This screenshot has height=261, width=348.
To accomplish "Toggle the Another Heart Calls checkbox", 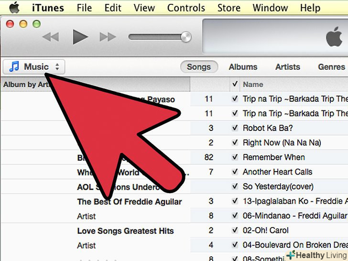I will (235, 172).
